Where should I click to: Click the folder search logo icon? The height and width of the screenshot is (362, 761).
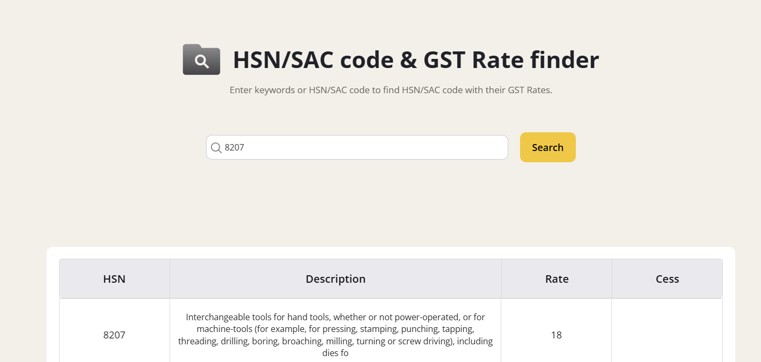201,59
